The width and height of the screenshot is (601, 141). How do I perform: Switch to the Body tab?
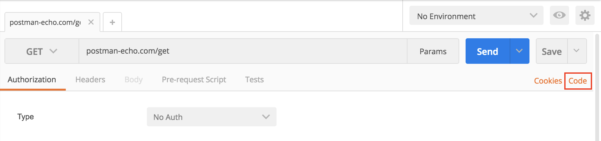pyautogui.click(x=133, y=80)
